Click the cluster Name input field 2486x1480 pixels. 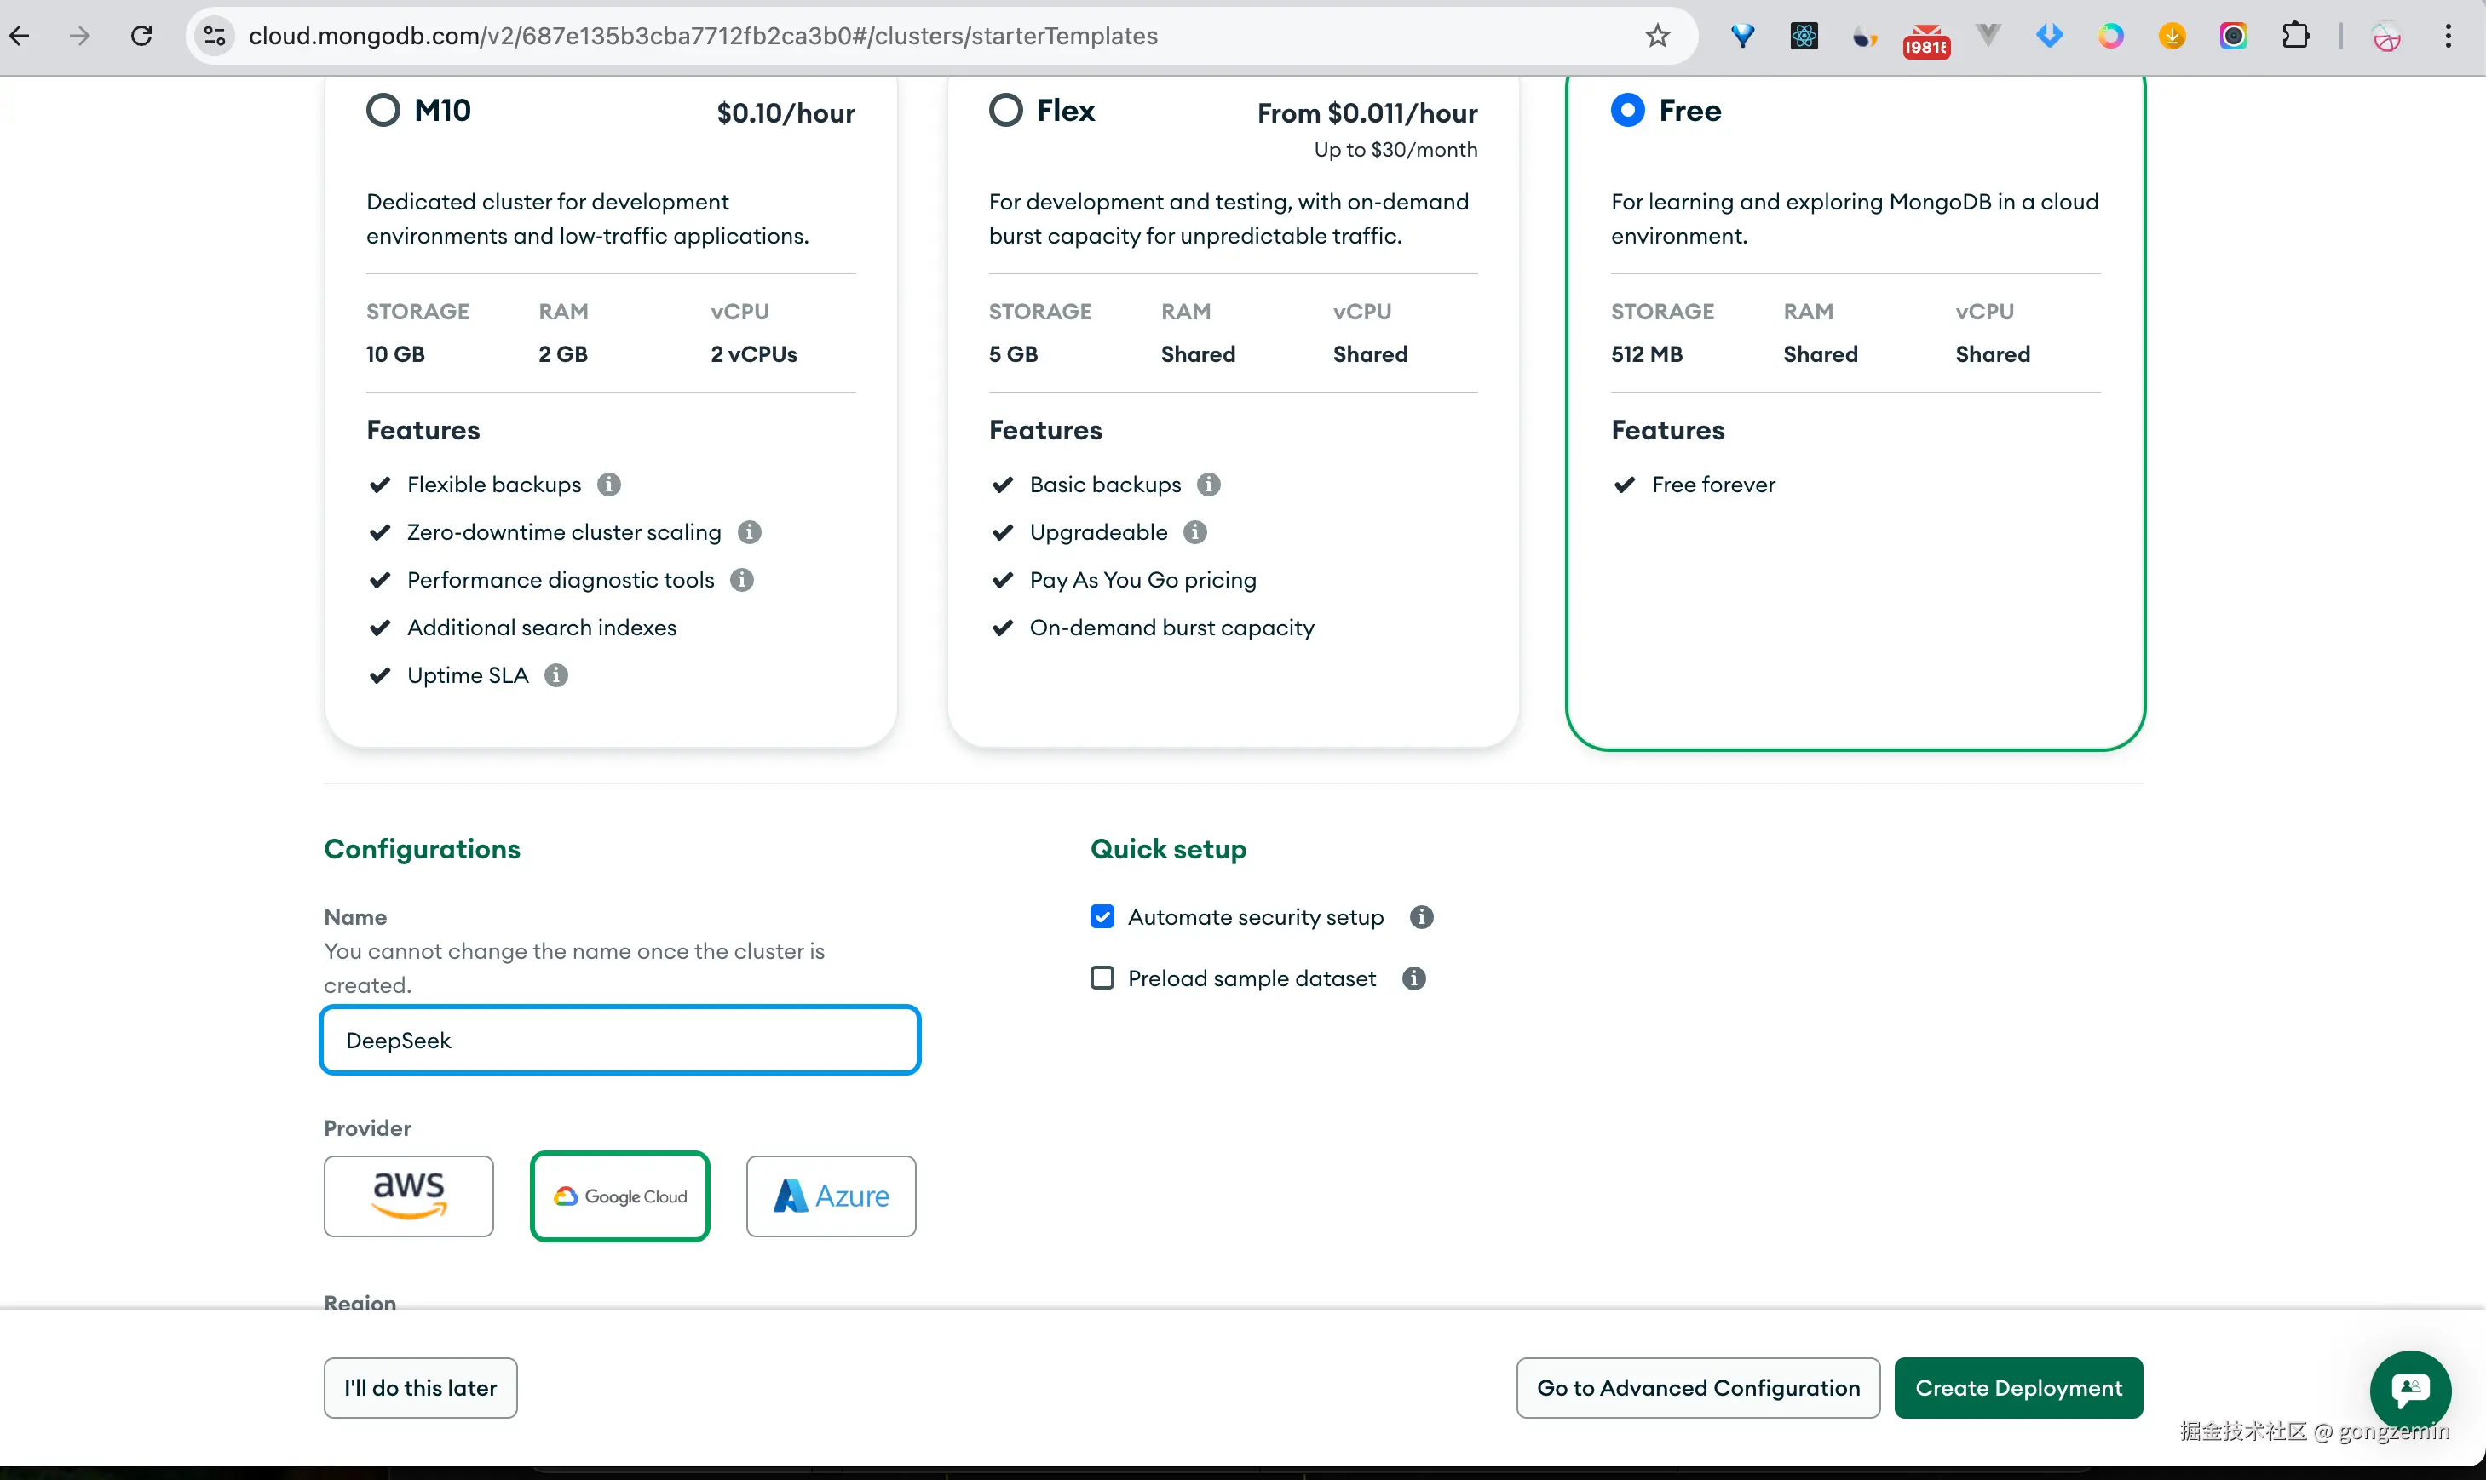[619, 1041]
